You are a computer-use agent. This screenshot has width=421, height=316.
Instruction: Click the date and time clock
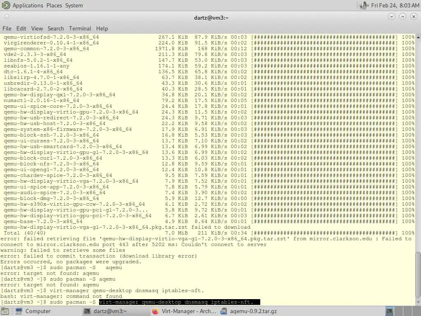tap(395, 5)
